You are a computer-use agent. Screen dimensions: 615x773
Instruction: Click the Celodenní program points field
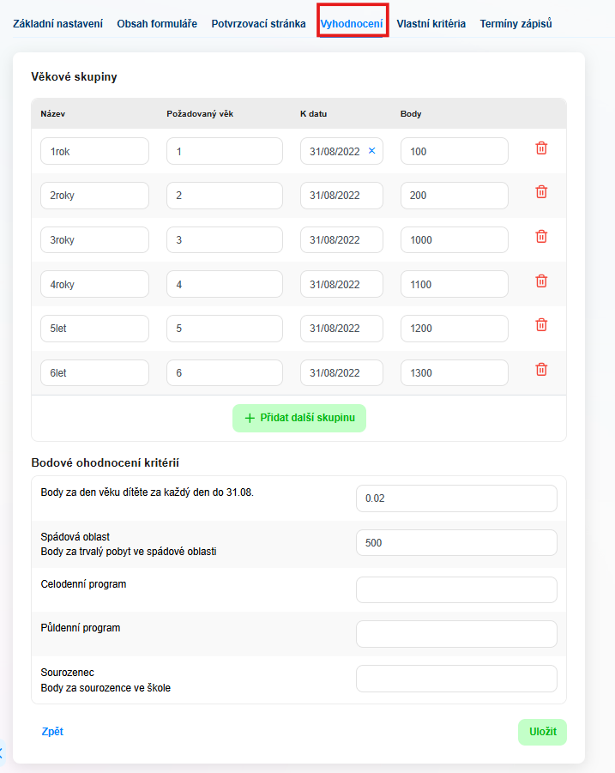(455, 590)
